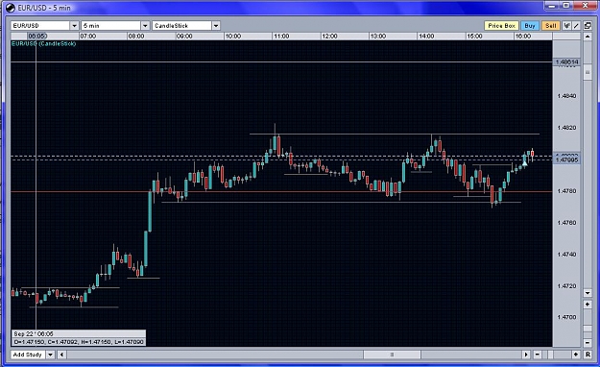Click the 1.4720 price axis label
Screen dimensions: 600x367
pyautogui.click(x=566, y=286)
